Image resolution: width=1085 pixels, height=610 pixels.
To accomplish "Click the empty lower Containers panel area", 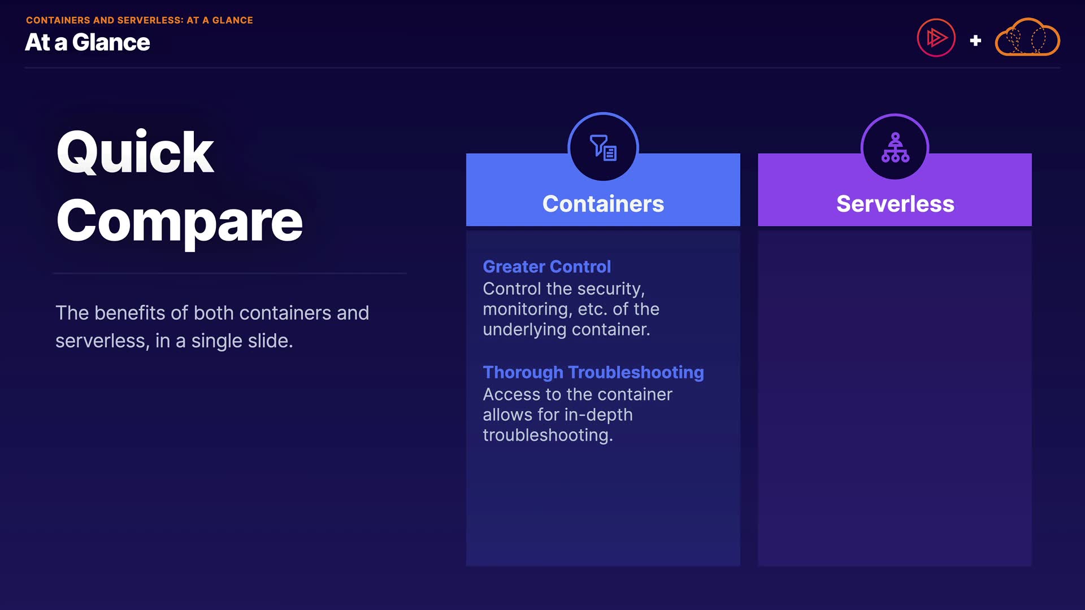I will coord(603,508).
